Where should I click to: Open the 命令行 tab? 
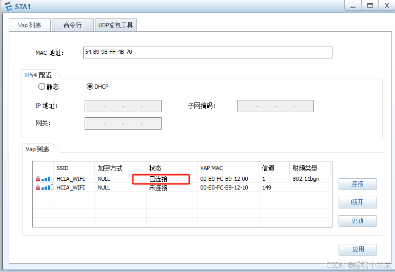point(72,25)
